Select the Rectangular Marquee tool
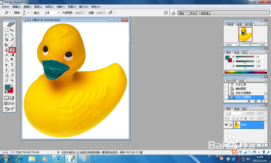Screen dimensions: 271x163 [x=7, y=30]
